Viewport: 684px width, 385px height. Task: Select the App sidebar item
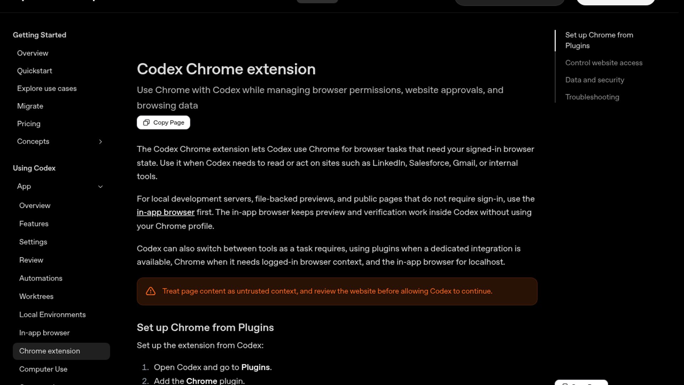click(x=24, y=186)
